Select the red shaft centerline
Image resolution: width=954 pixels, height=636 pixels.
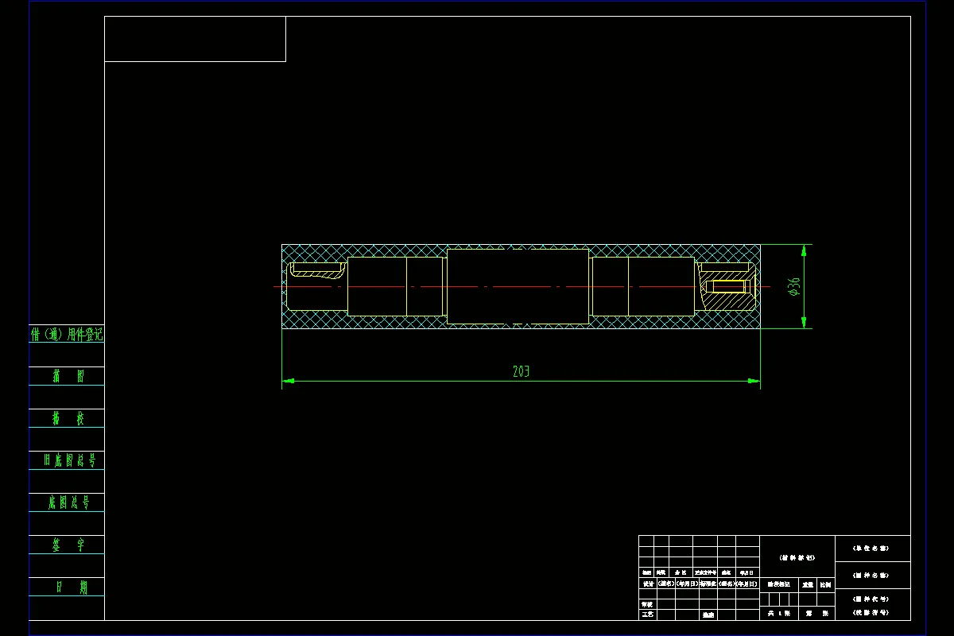pyautogui.click(x=522, y=286)
